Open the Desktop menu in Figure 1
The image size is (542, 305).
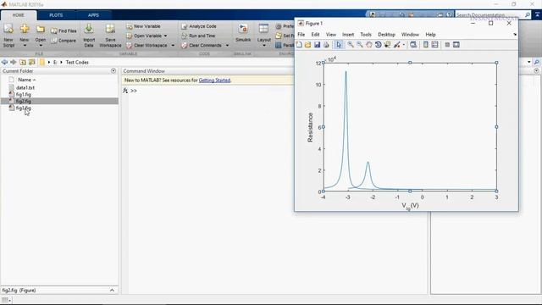pyautogui.click(x=386, y=35)
